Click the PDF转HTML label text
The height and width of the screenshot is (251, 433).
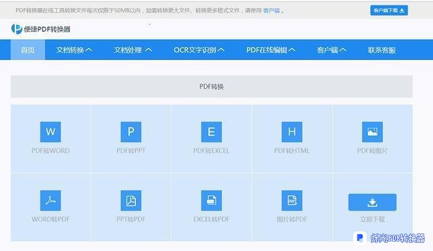pyautogui.click(x=292, y=150)
